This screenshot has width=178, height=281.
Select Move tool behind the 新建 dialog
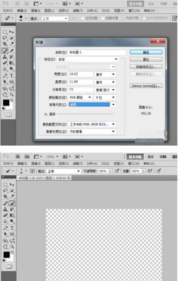[x=12, y=32]
